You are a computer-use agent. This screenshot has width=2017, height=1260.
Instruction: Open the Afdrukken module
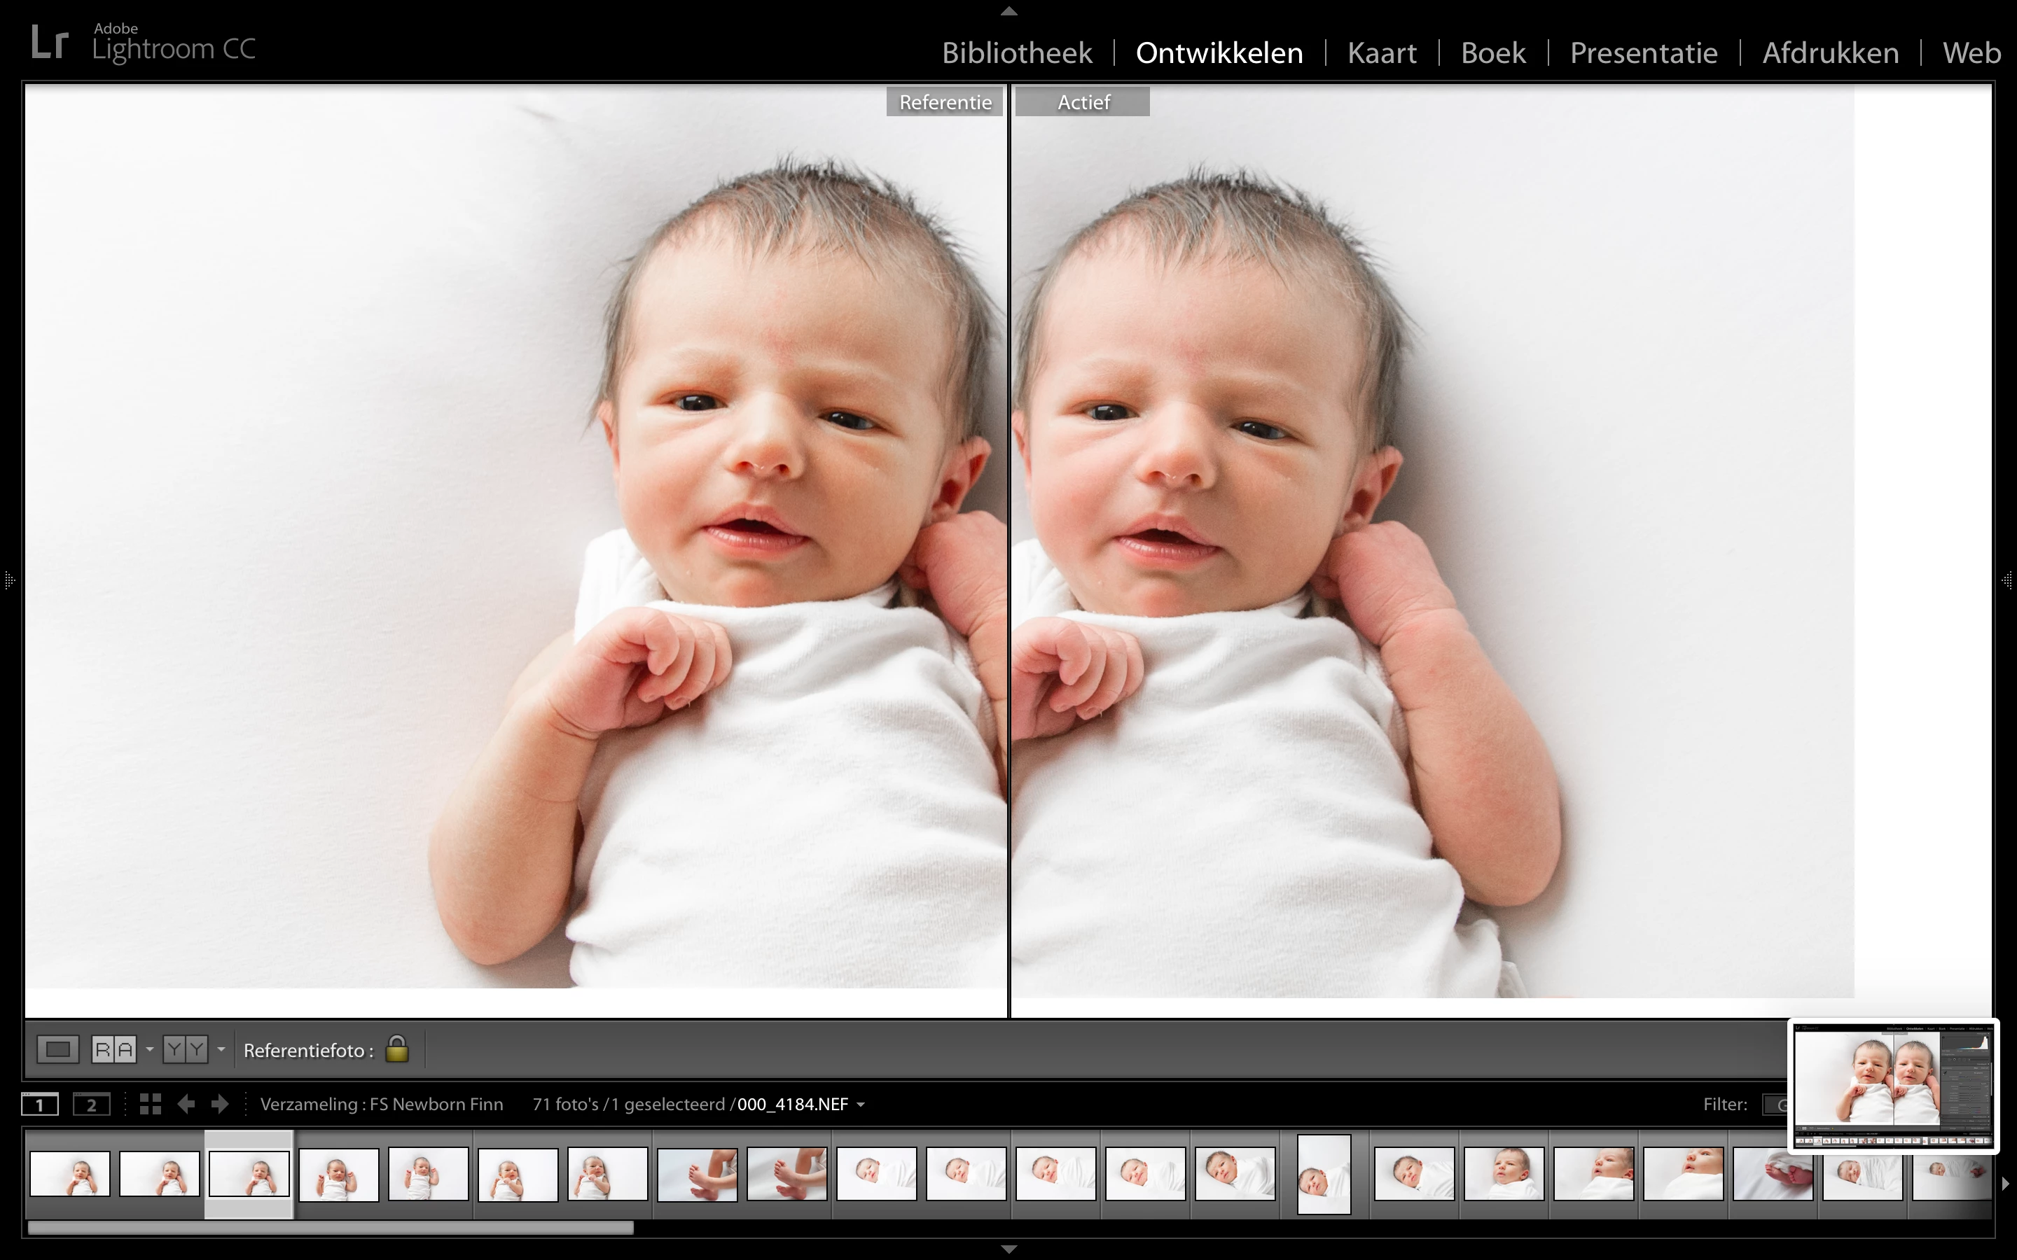[1829, 53]
